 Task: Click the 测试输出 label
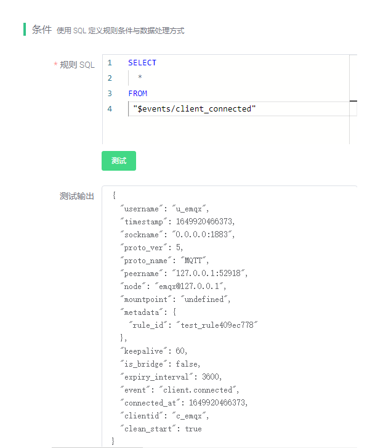coord(77,197)
